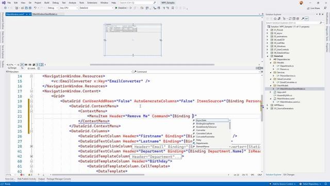Toggle designer snap grid icon
The height and width of the screenshot is (186, 330).
[26, 65]
